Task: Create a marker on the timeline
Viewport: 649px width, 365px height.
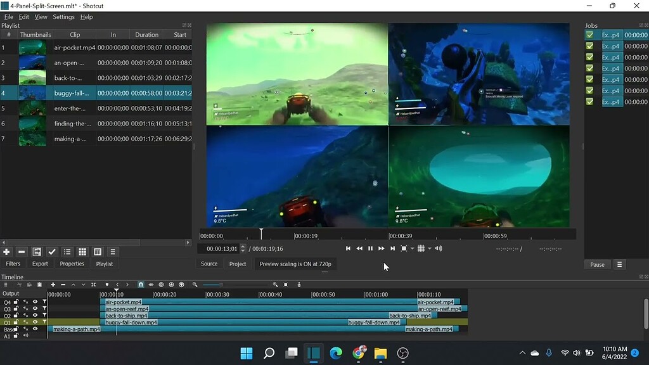Action: point(108,285)
